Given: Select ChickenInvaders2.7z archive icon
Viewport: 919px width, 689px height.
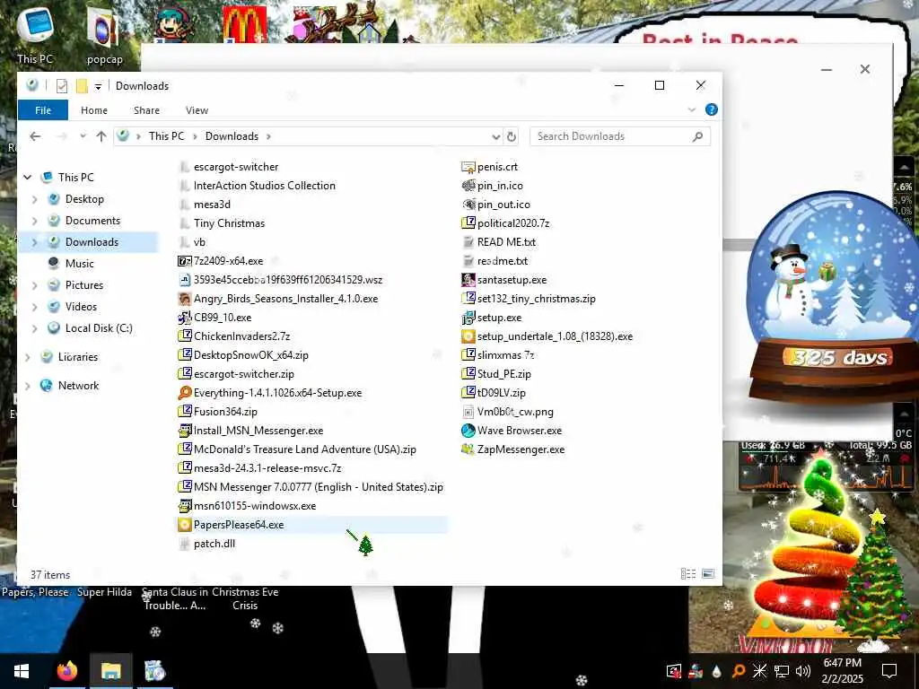Looking at the screenshot, I should (x=185, y=336).
